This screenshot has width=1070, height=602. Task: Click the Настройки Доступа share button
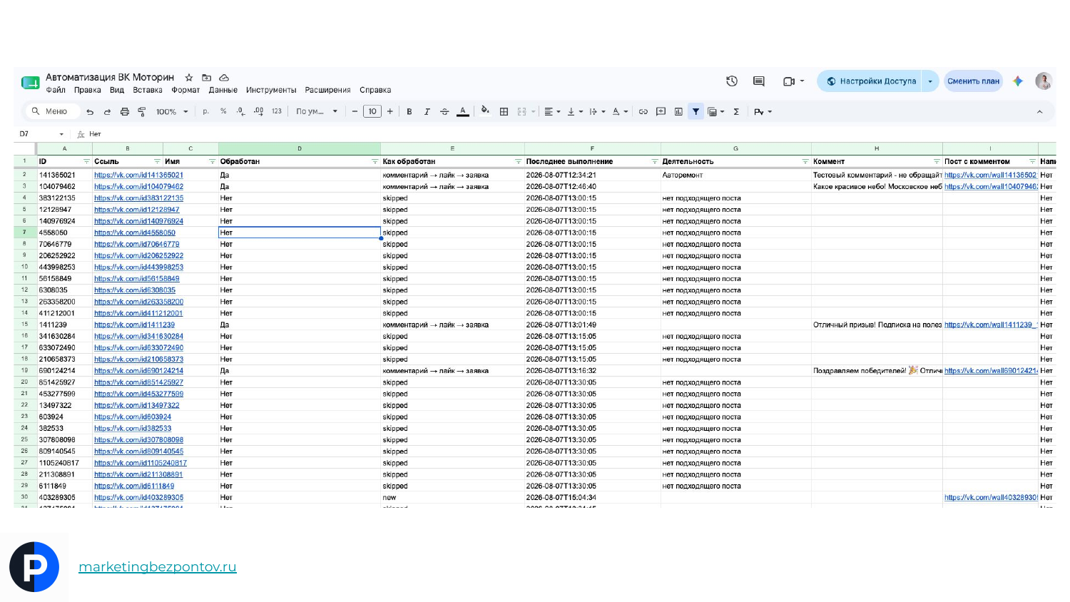tap(870, 81)
